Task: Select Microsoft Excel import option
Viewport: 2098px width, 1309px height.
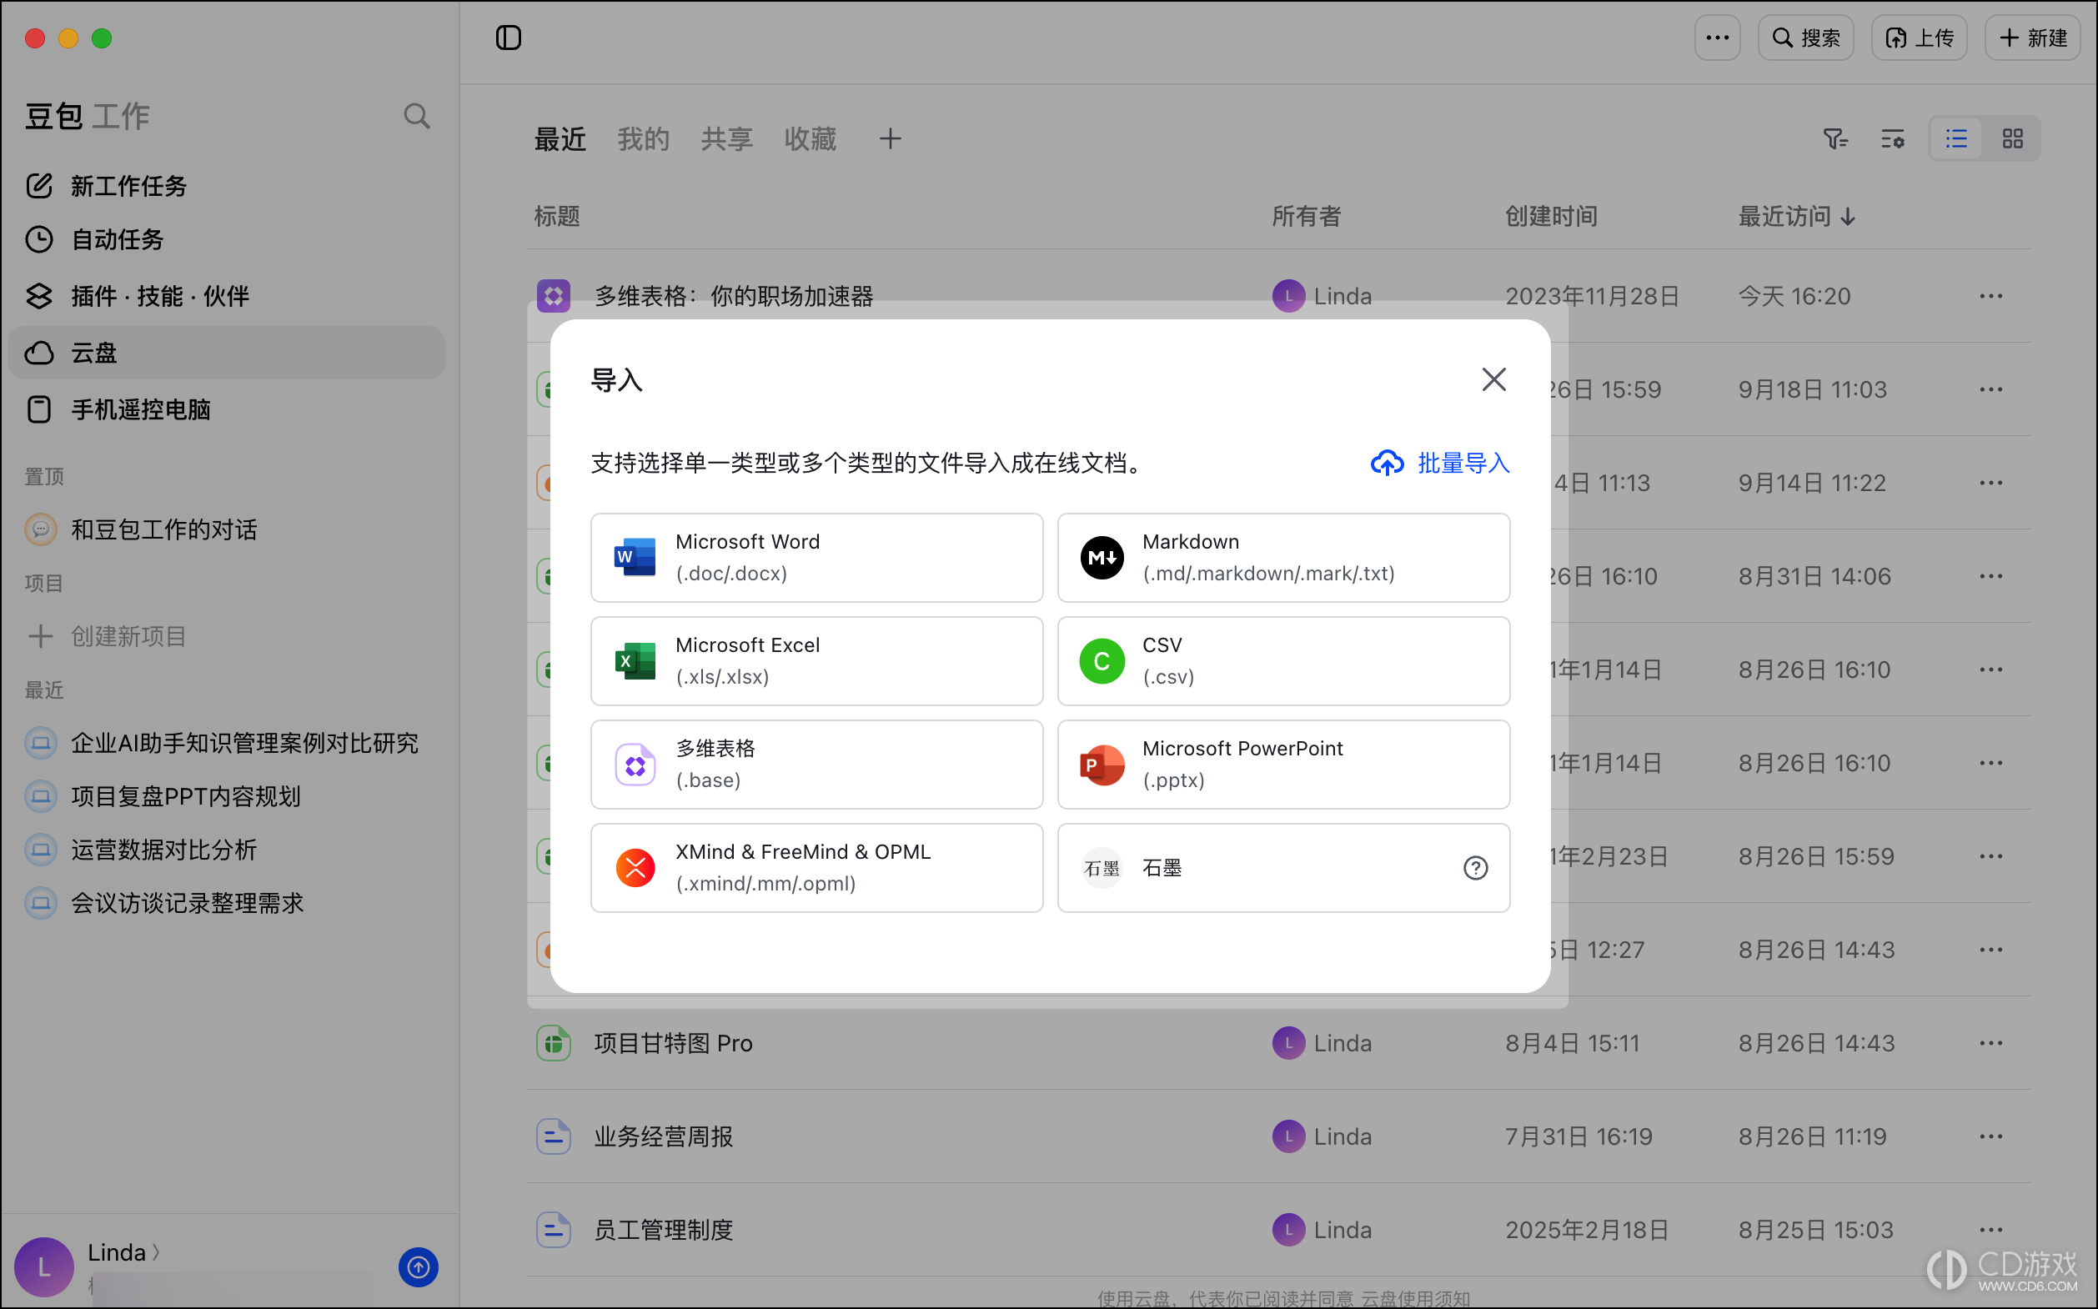Action: click(x=816, y=660)
